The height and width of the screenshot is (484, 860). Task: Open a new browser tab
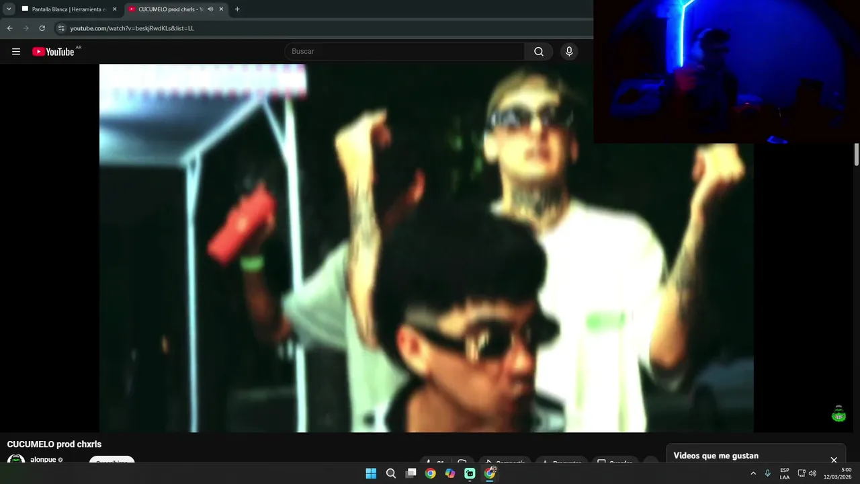(237, 9)
